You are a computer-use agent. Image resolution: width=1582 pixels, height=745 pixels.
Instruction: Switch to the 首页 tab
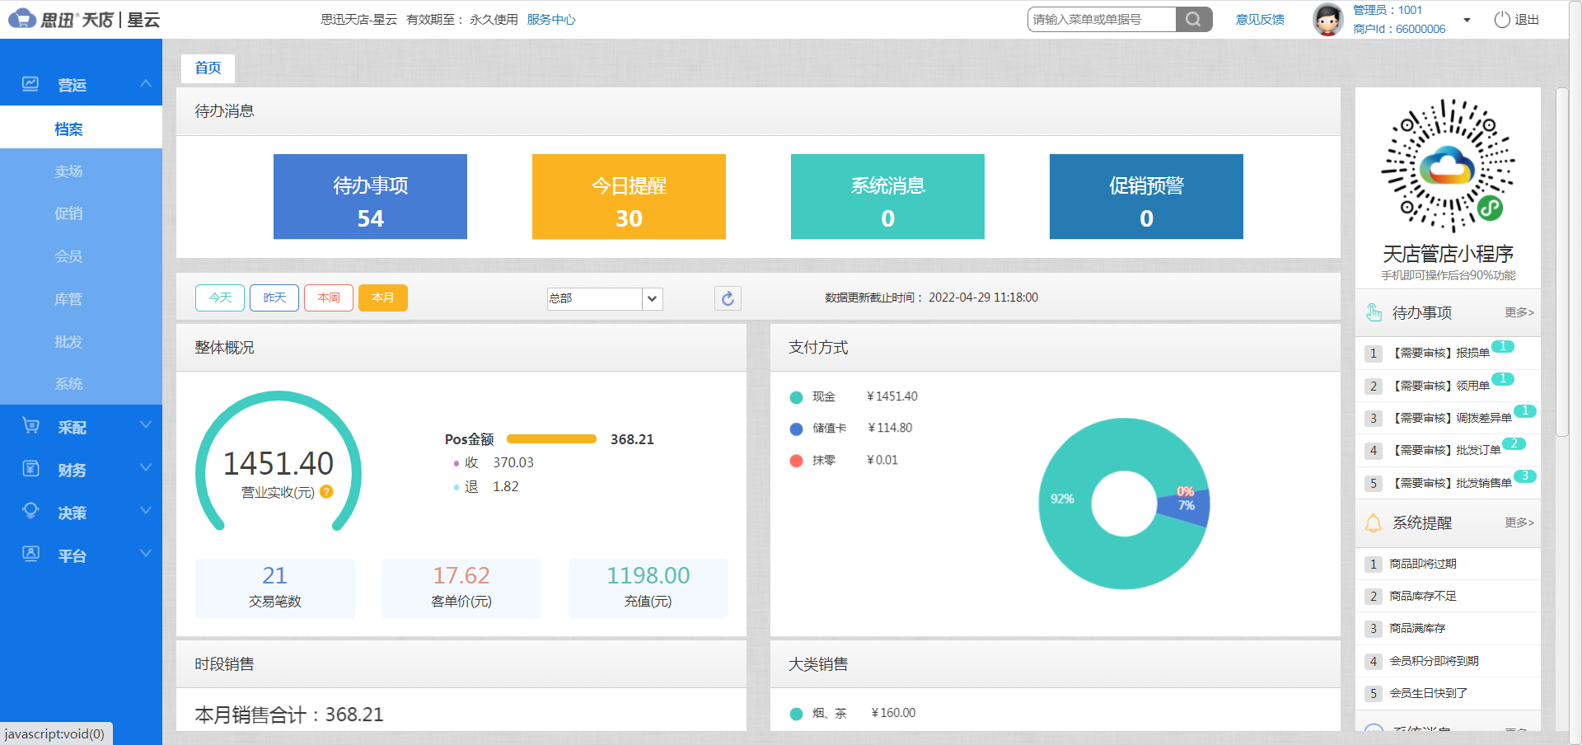[x=208, y=68]
